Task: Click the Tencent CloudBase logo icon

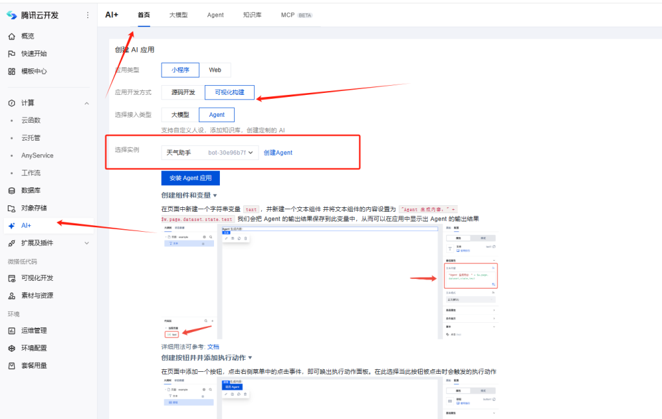Action: [x=12, y=15]
